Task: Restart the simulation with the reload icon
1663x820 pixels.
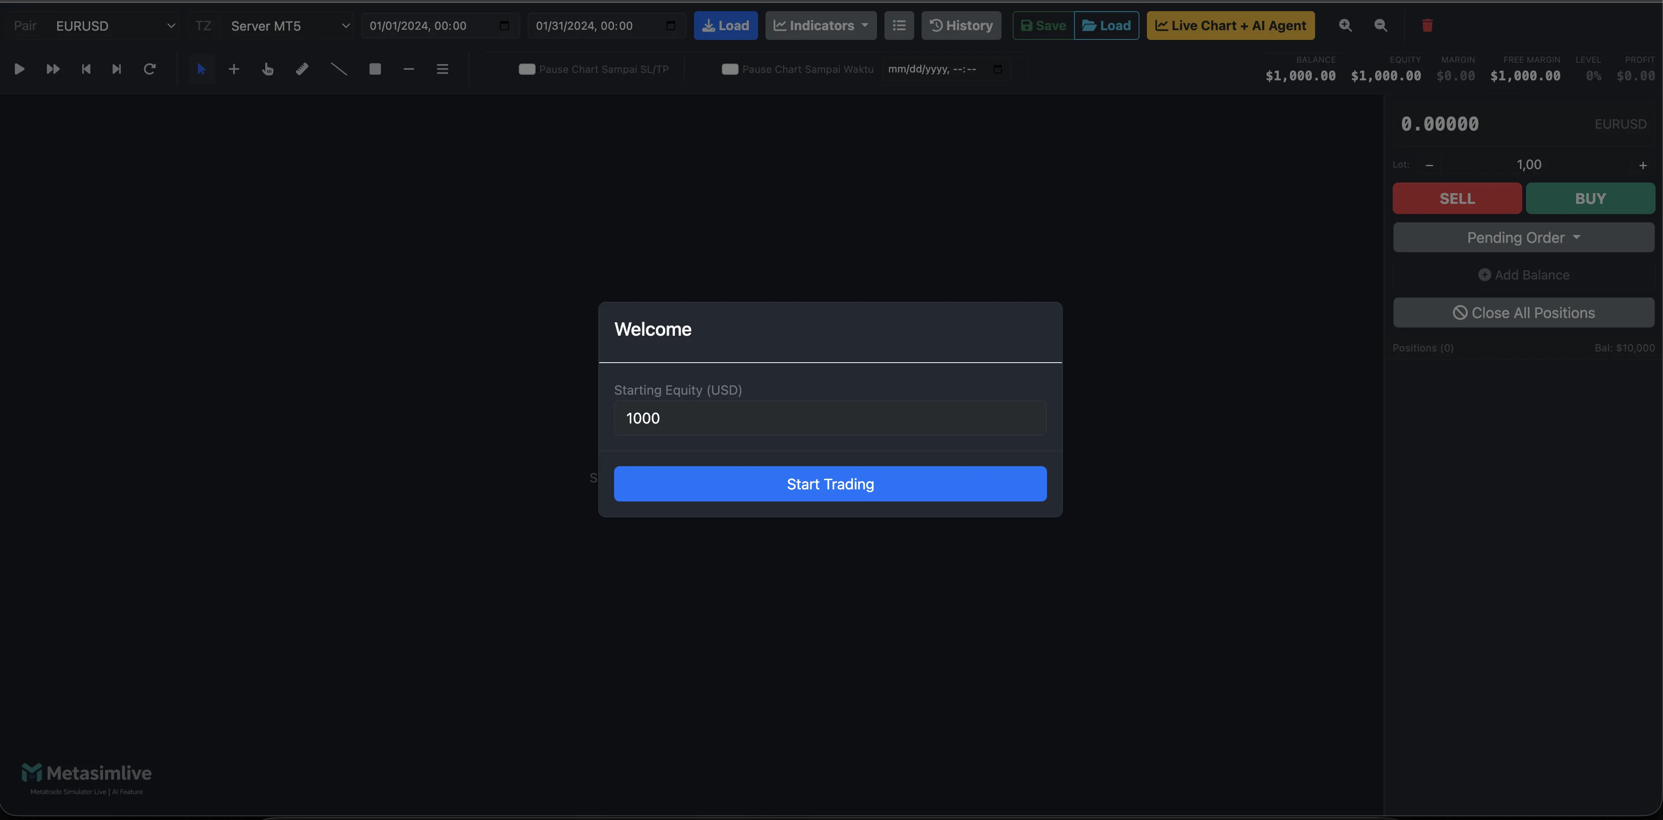Action: click(150, 68)
